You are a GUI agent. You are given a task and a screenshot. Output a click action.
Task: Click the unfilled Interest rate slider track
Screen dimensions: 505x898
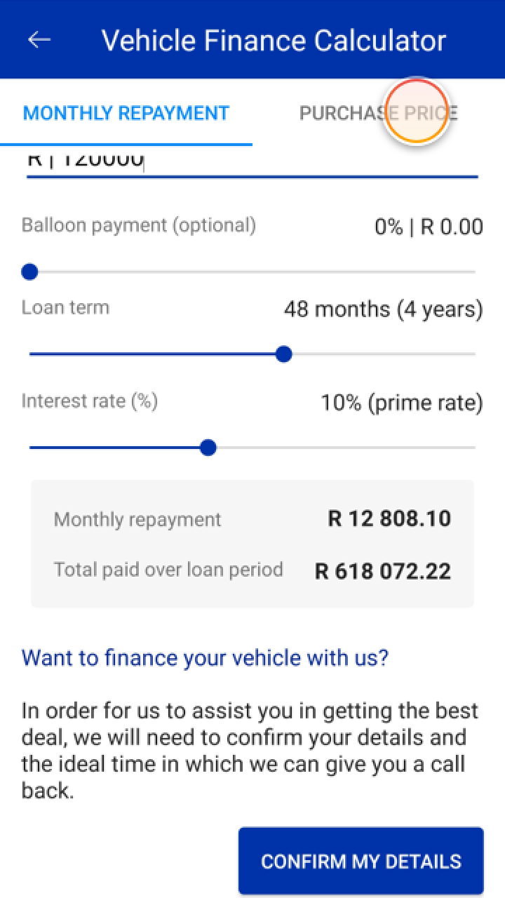(x=344, y=448)
